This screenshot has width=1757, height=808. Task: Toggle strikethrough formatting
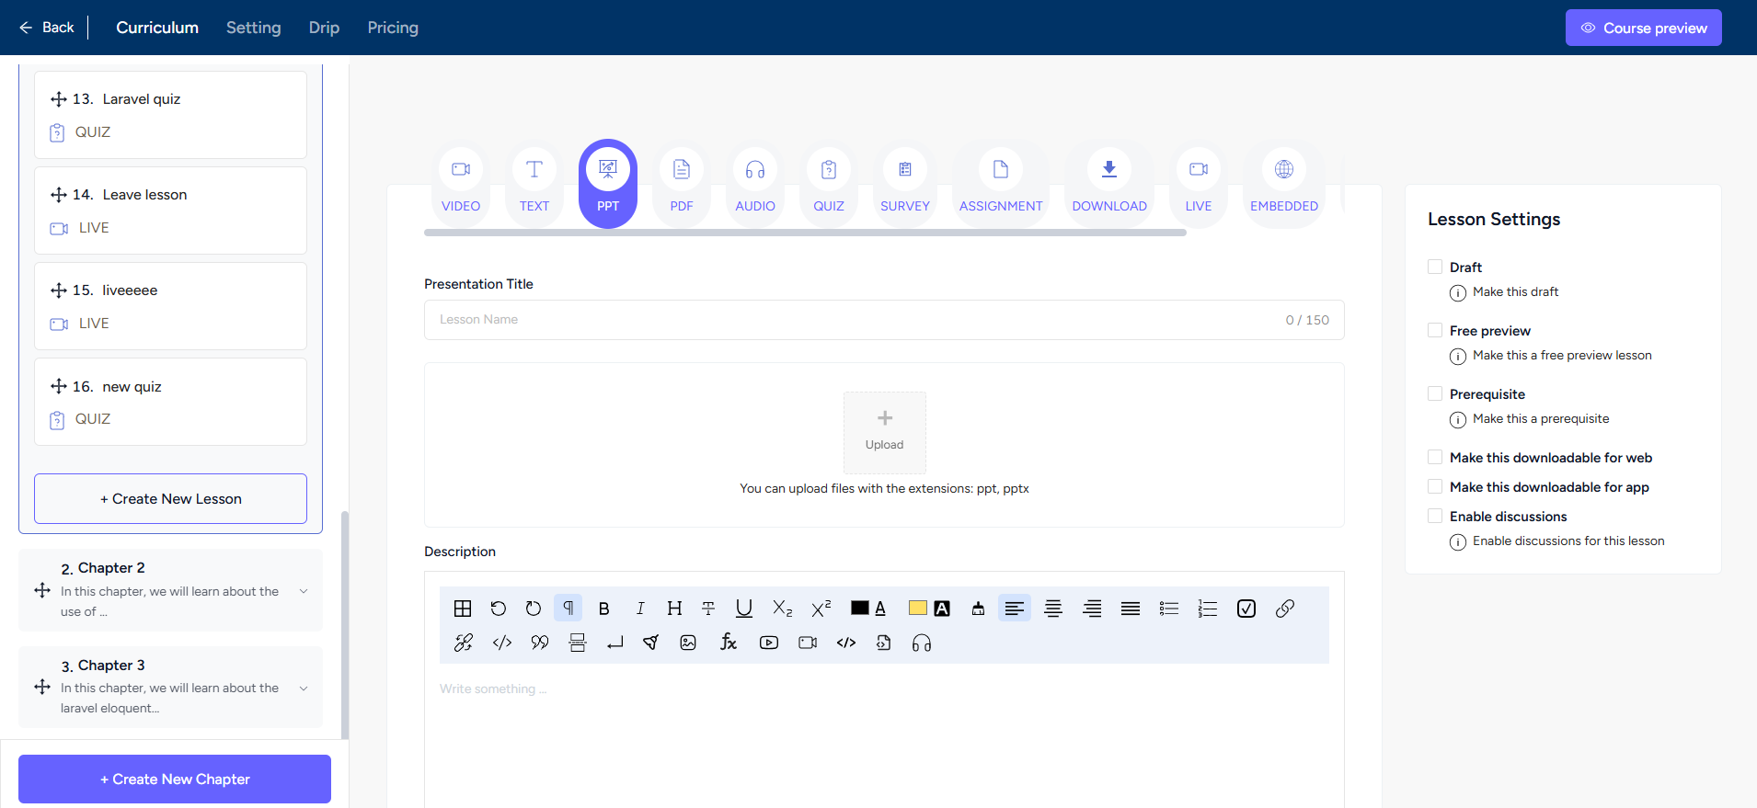tap(708, 609)
